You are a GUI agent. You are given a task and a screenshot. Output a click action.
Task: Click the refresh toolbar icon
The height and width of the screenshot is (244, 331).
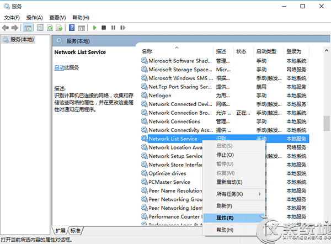(50, 28)
